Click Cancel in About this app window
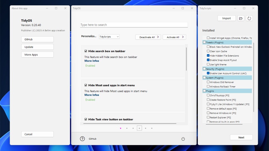 37,134
